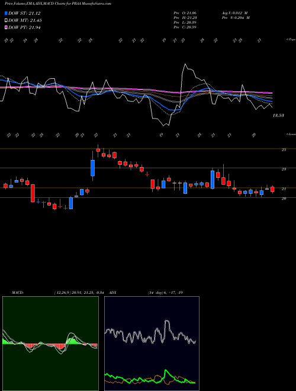Click the tall white peak on EMA chart
This screenshot has height=391, width=296.
tap(185, 65)
